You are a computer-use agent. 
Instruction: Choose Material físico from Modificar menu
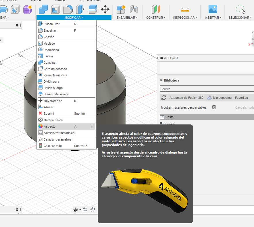pyautogui.click(x=53, y=120)
